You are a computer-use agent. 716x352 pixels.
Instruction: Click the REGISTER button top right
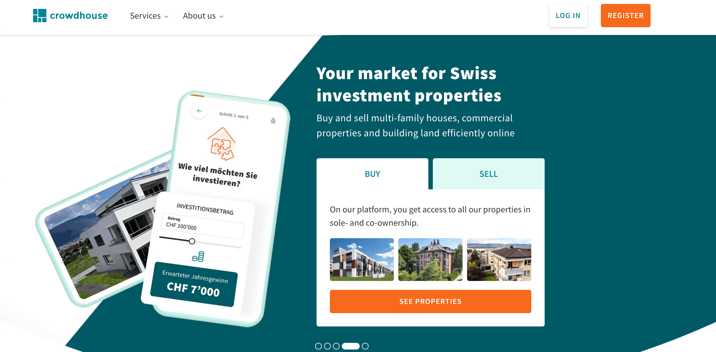point(625,15)
